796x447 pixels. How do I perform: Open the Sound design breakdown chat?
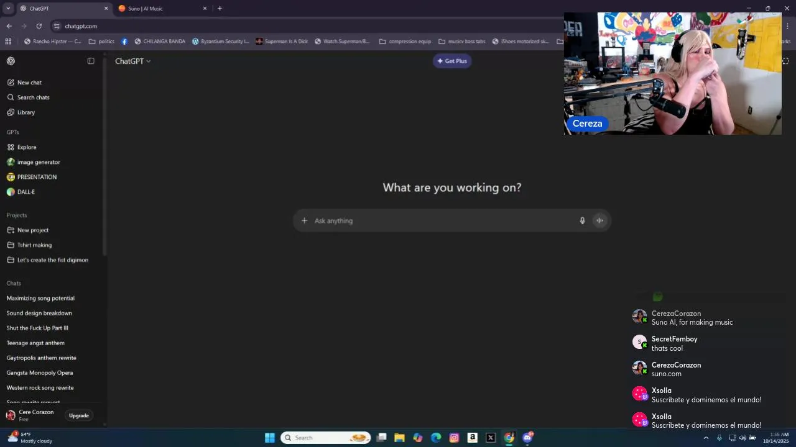pyautogui.click(x=39, y=314)
